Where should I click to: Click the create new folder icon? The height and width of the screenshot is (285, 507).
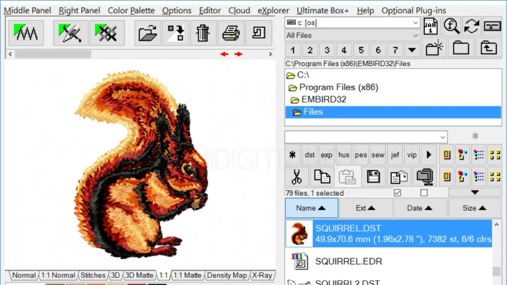tap(434, 48)
